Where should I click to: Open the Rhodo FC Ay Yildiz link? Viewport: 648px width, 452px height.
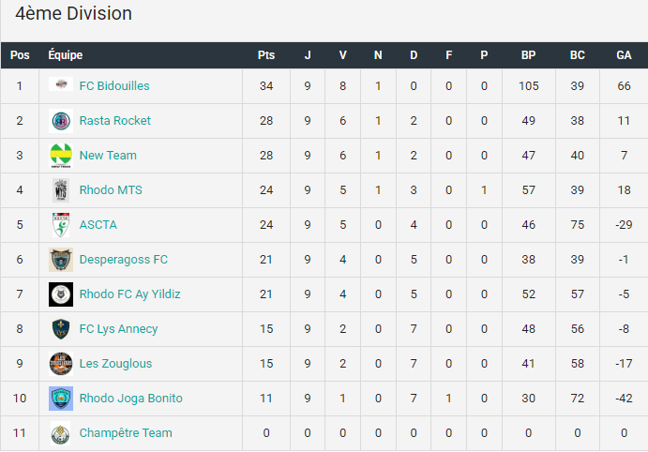click(x=129, y=294)
